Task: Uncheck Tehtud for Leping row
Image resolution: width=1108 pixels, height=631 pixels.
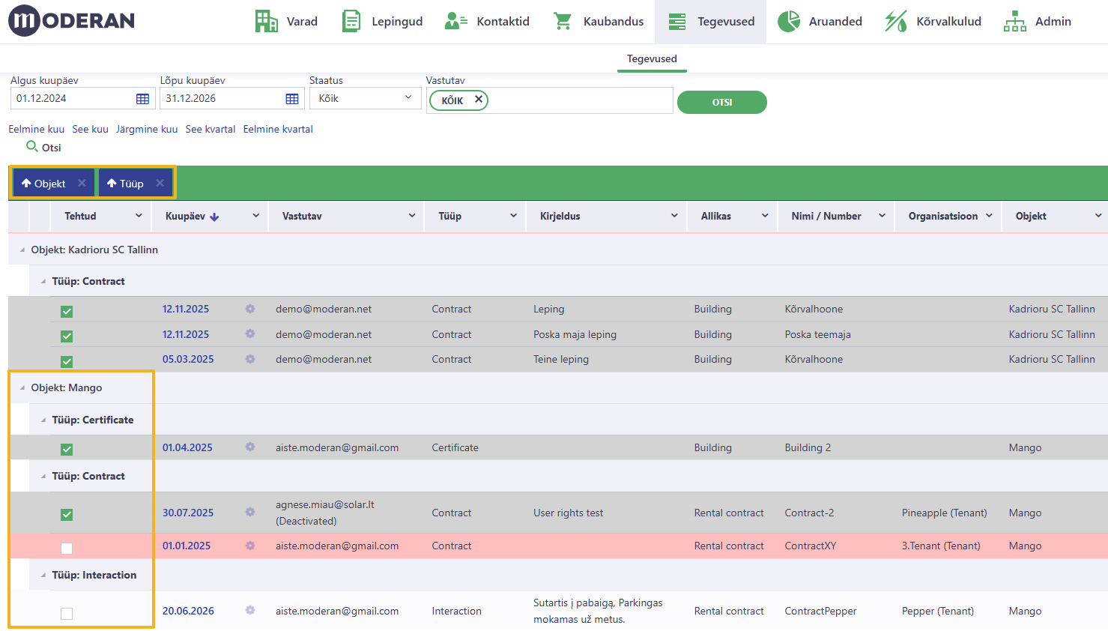Action: 67,311
